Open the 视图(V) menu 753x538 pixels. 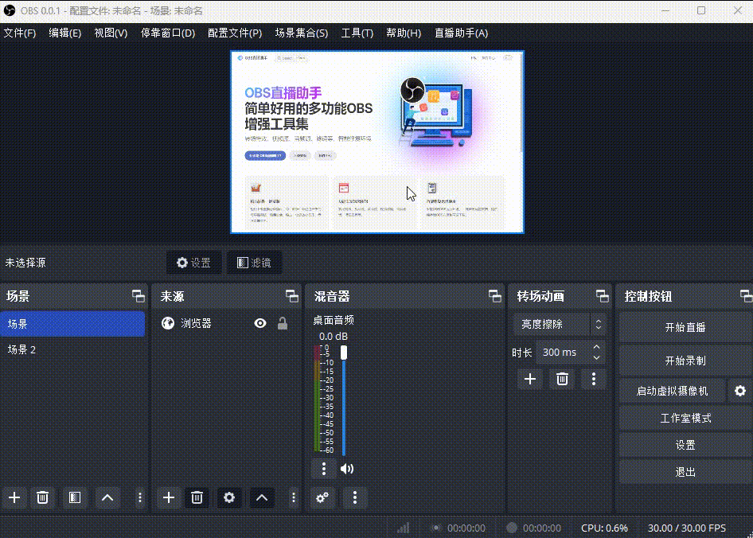click(x=111, y=33)
